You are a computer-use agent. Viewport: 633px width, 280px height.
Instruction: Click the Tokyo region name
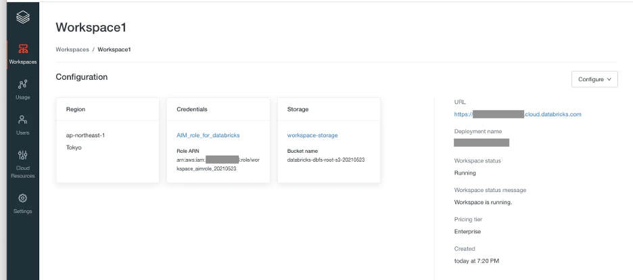click(74, 147)
